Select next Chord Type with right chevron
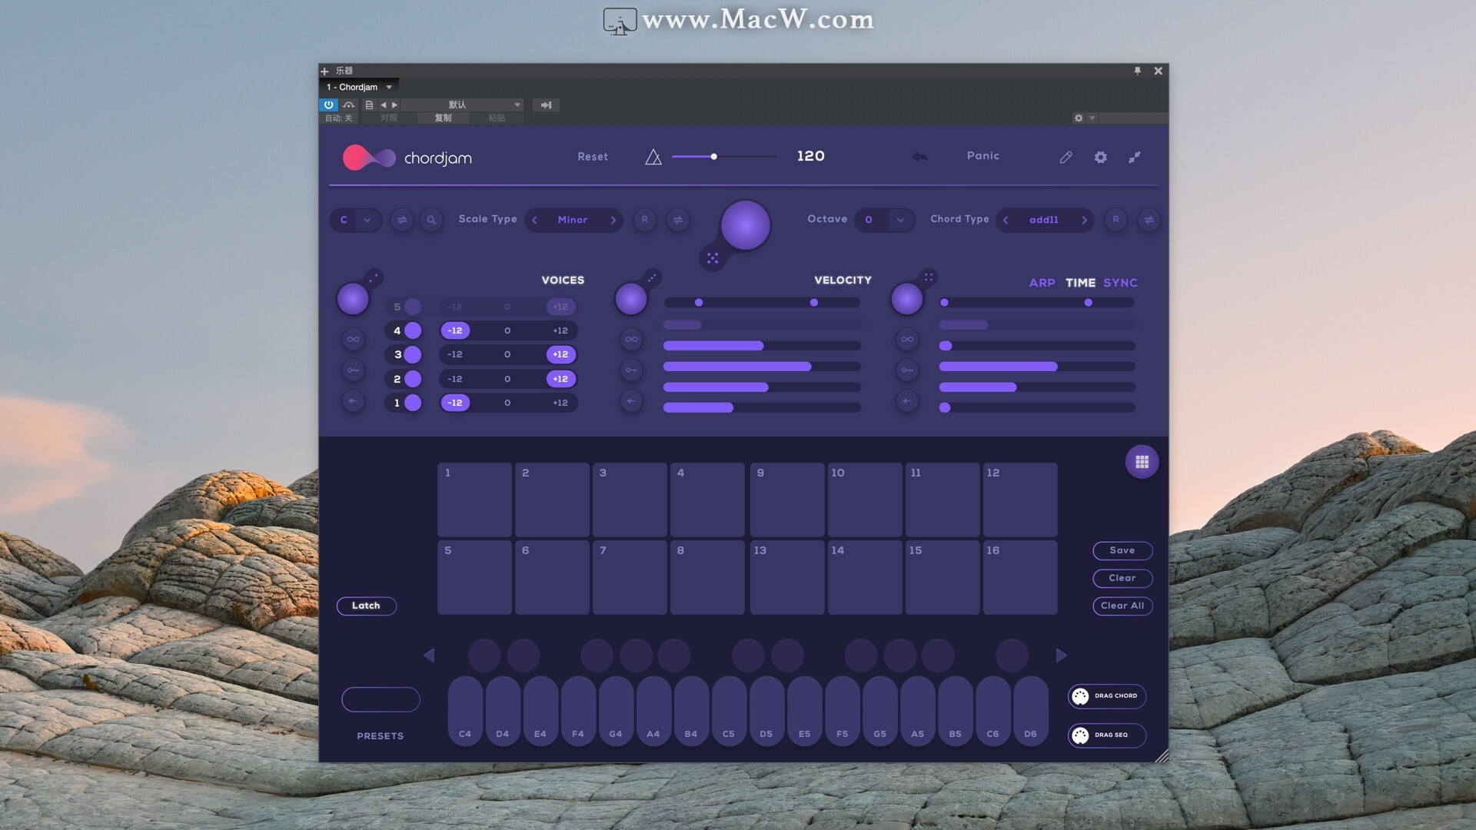This screenshot has width=1476, height=830. [1084, 220]
